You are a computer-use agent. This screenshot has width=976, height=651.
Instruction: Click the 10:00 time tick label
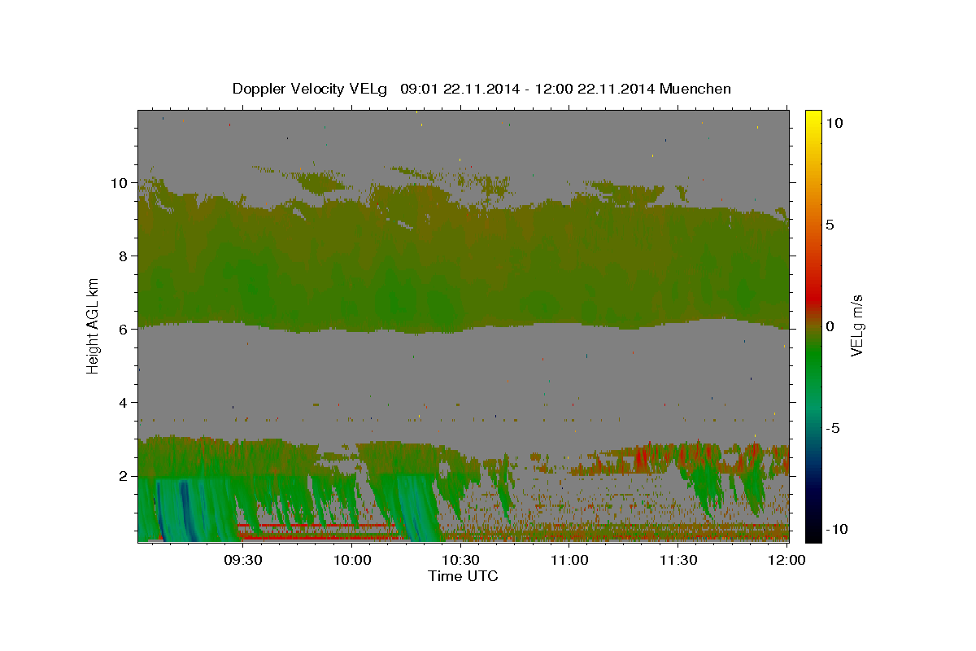(x=352, y=560)
